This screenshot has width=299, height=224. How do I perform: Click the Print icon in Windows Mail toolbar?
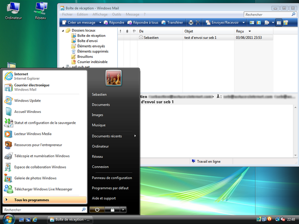pyautogui.click(x=191, y=22)
